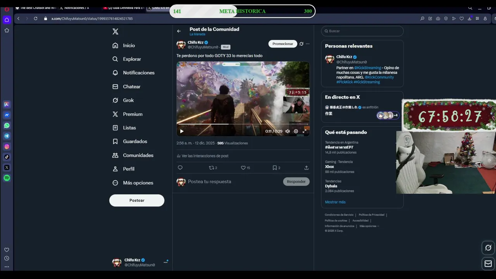
Task: Open Opera sidebar WhatsApp icon
Action: pyautogui.click(x=7, y=126)
